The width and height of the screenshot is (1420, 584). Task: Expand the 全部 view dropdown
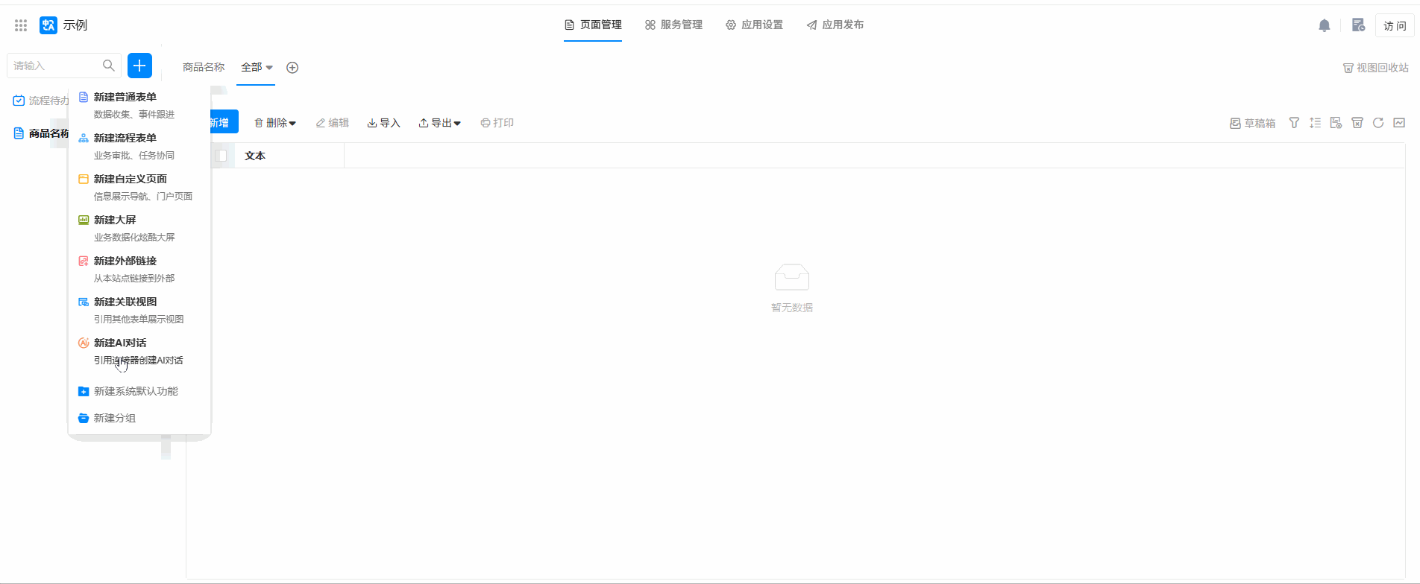pos(257,68)
